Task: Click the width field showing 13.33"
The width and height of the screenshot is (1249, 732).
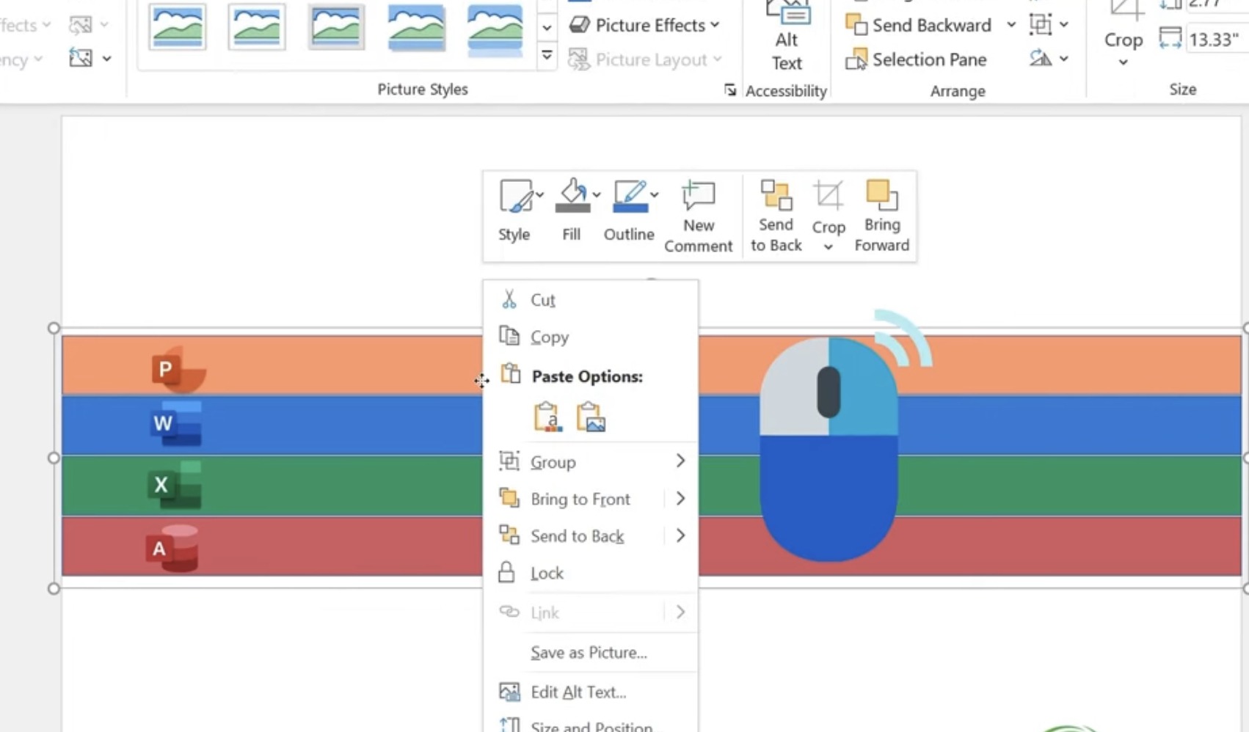Action: click(1217, 40)
